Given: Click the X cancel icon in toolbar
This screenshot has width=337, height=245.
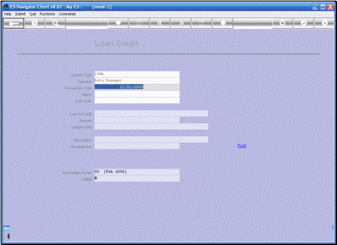Looking at the screenshot, I should coord(325,23).
